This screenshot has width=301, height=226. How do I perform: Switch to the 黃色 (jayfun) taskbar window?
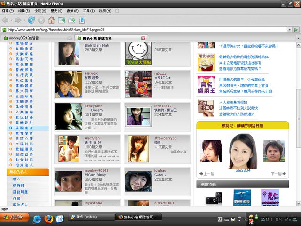(91, 217)
